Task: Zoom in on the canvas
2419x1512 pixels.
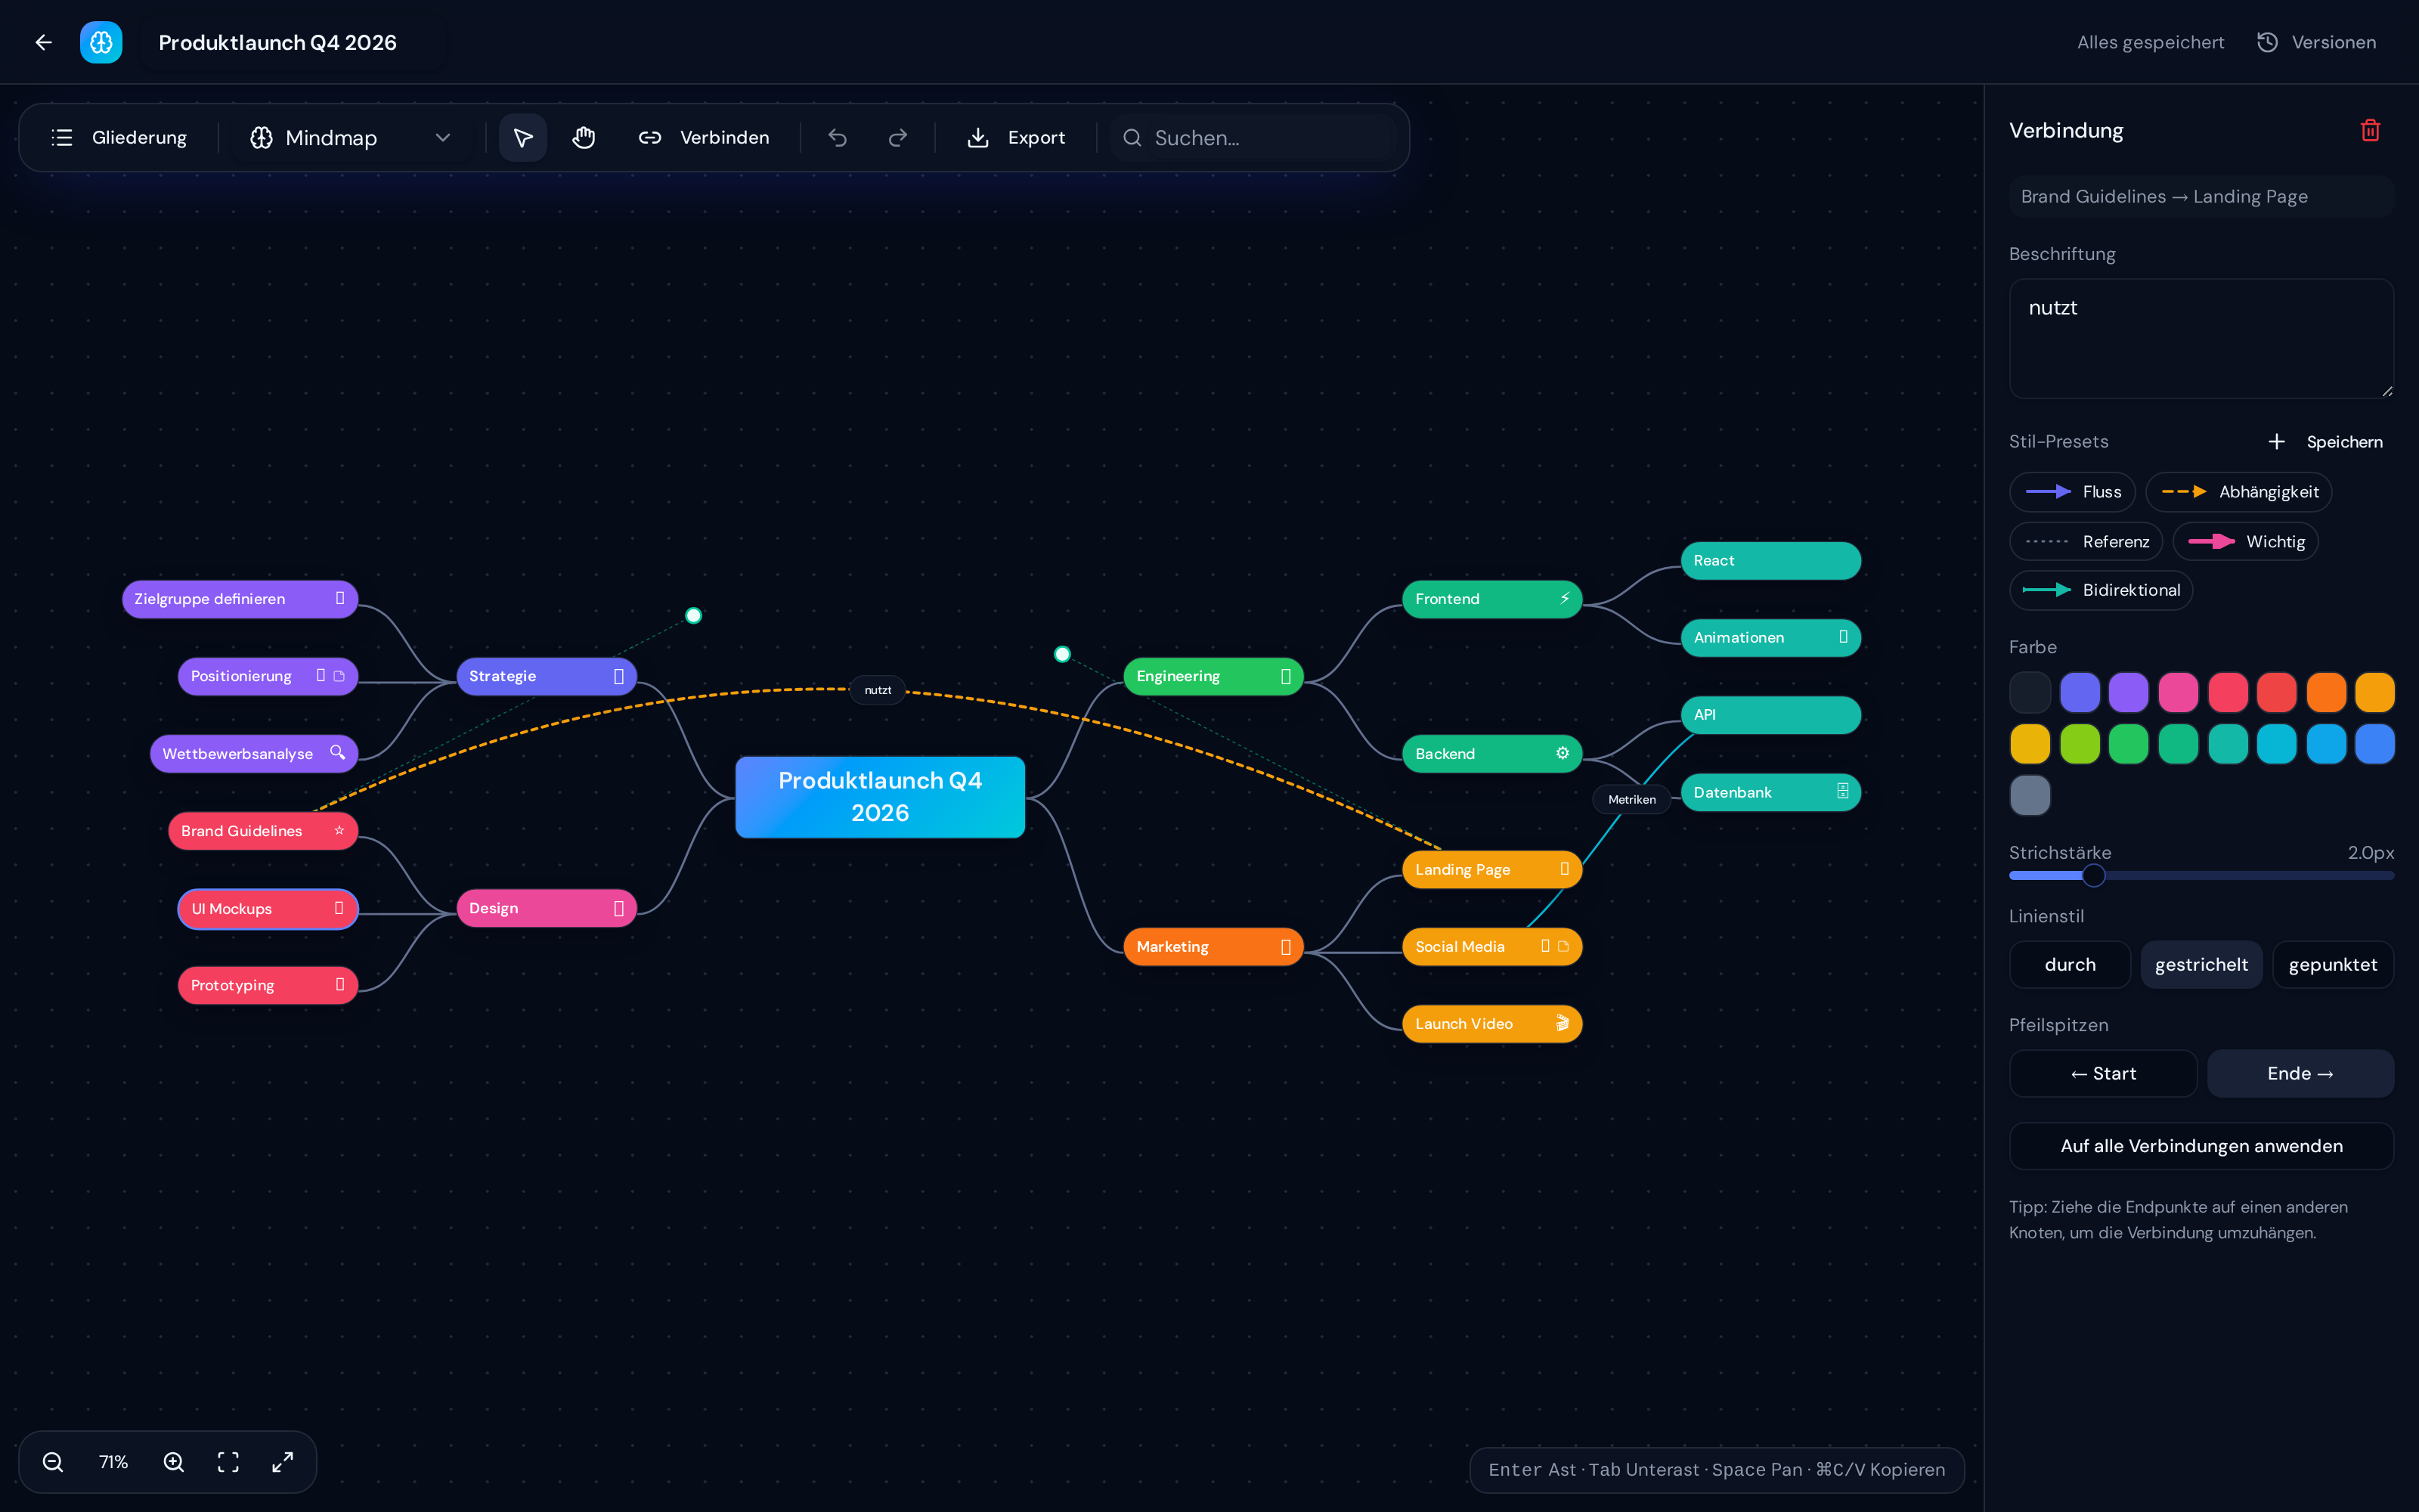Action: point(174,1462)
